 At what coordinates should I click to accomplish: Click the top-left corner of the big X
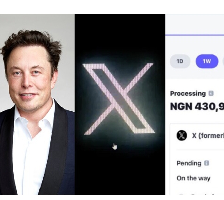(x=86, y=66)
